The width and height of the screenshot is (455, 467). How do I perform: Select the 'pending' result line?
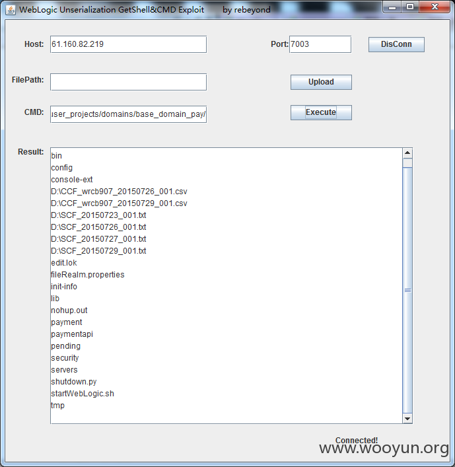click(65, 346)
